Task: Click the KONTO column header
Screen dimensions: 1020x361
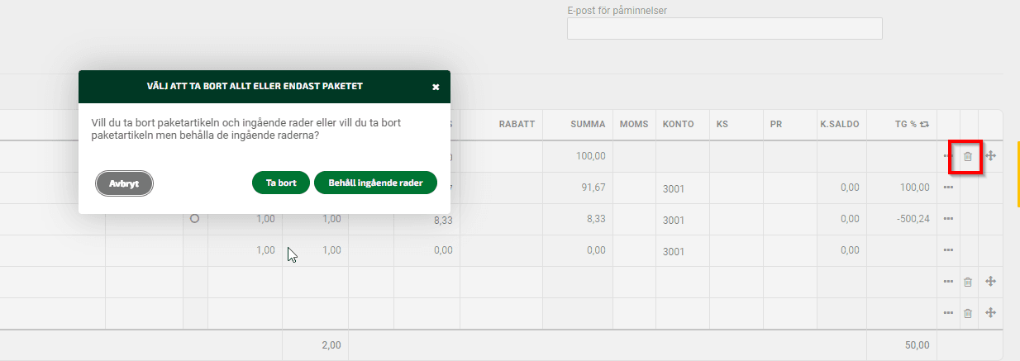Action: 678,124
